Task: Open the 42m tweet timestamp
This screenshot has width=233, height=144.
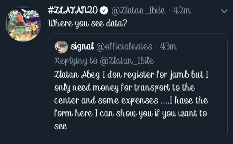Action: pyautogui.click(x=182, y=11)
